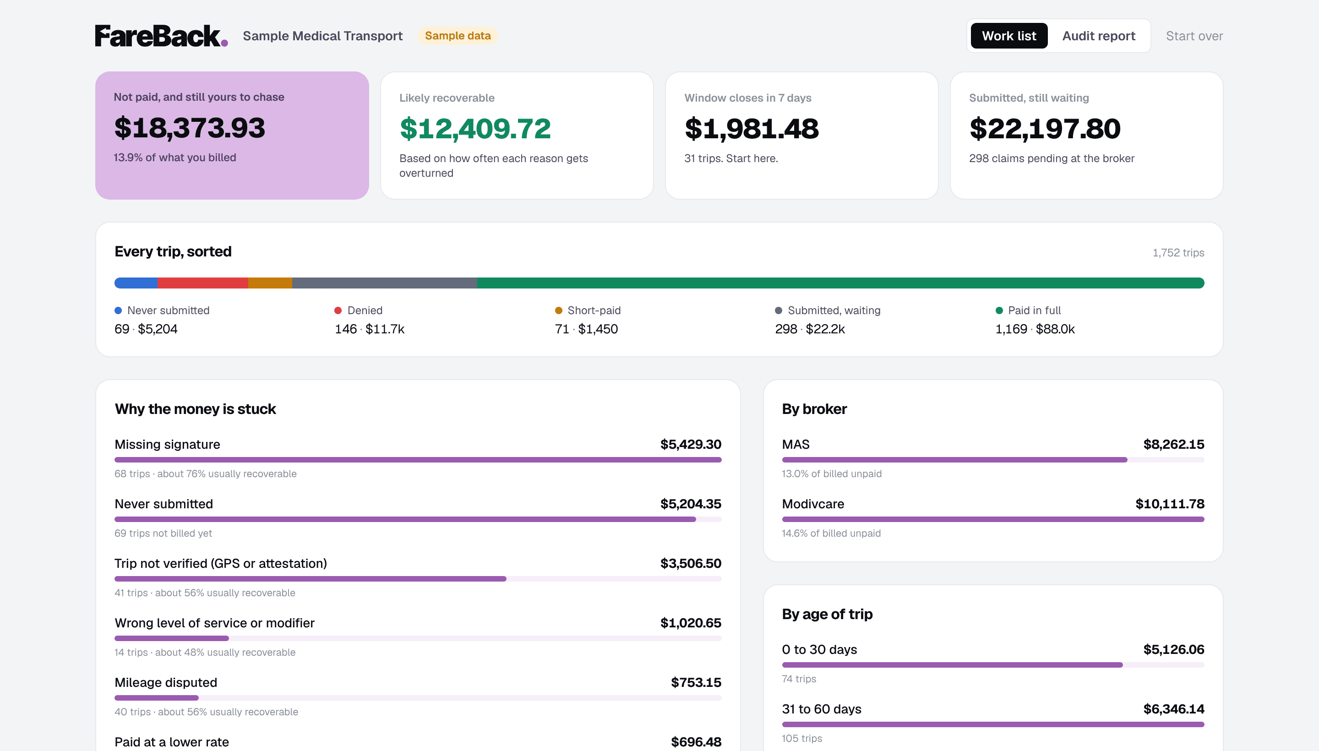Switch to the Work list tab
The height and width of the screenshot is (751, 1319).
pos(1008,36)
